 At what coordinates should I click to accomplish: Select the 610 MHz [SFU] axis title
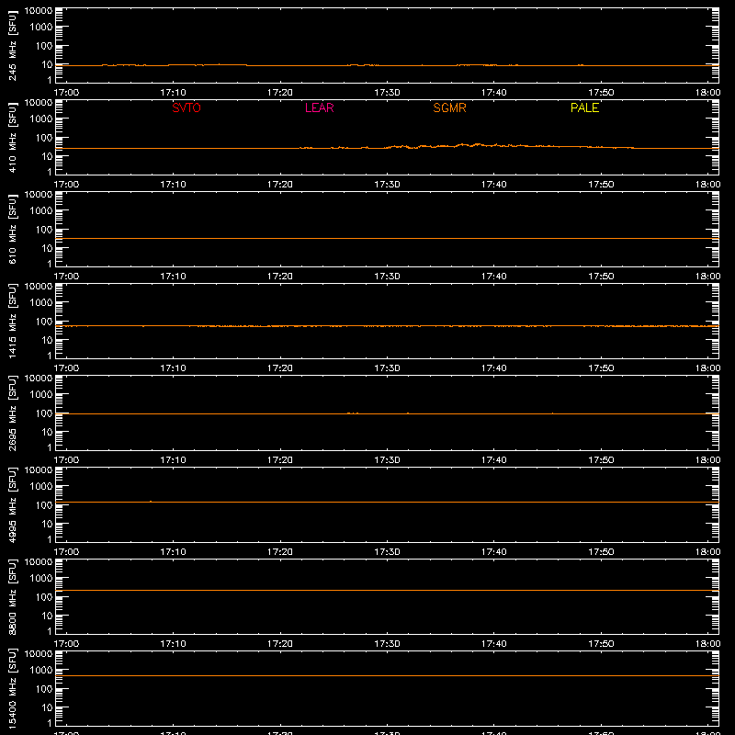[x=12, y=230]
